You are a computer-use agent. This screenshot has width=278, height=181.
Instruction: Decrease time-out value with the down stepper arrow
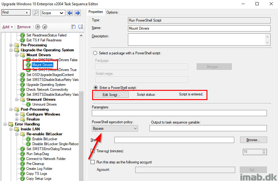tap(264, 153)
